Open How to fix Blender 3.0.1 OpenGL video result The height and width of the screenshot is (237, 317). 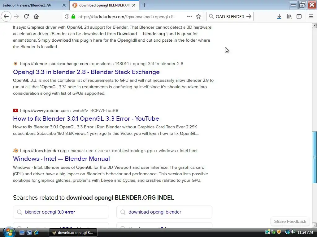pos(86,118)
